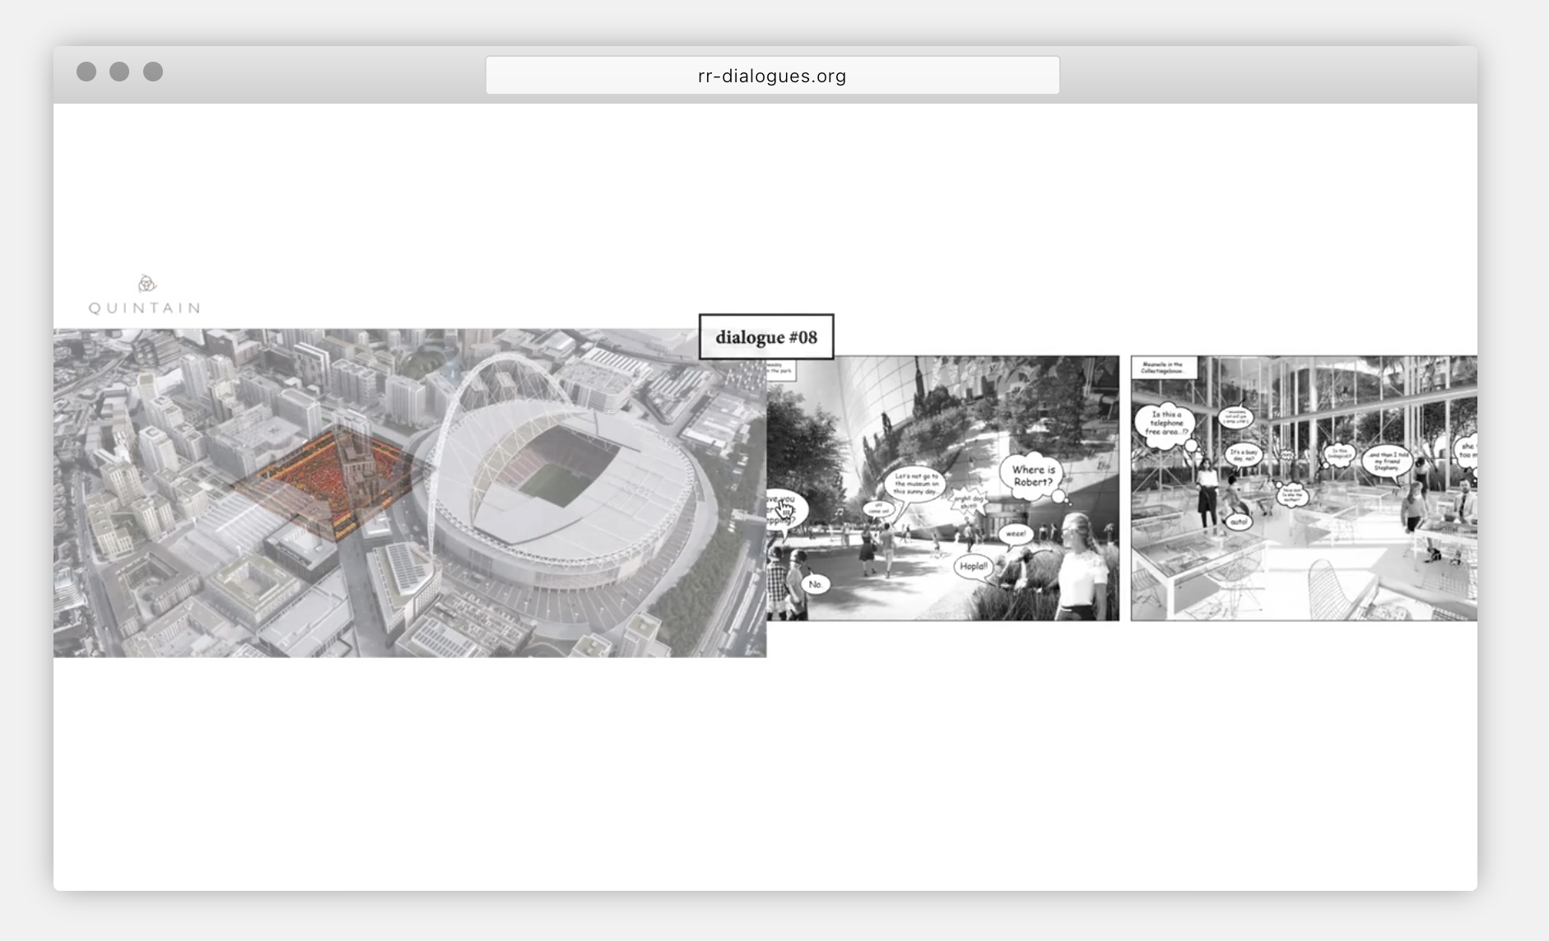Click the "Hopla!!" speech bubble

pyautogui.click(x=973, y=566)
